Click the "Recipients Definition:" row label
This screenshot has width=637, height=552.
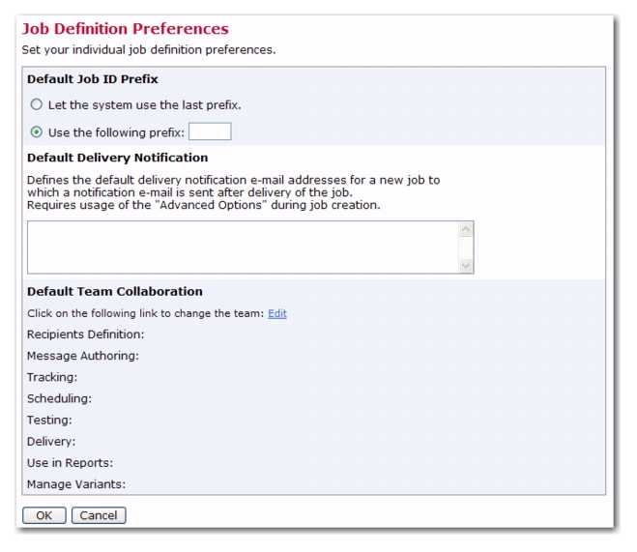(x=86, y=334)
